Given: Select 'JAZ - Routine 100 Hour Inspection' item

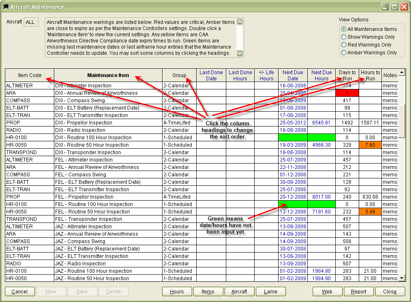Looking at the screenshot, I should point(108,271).
